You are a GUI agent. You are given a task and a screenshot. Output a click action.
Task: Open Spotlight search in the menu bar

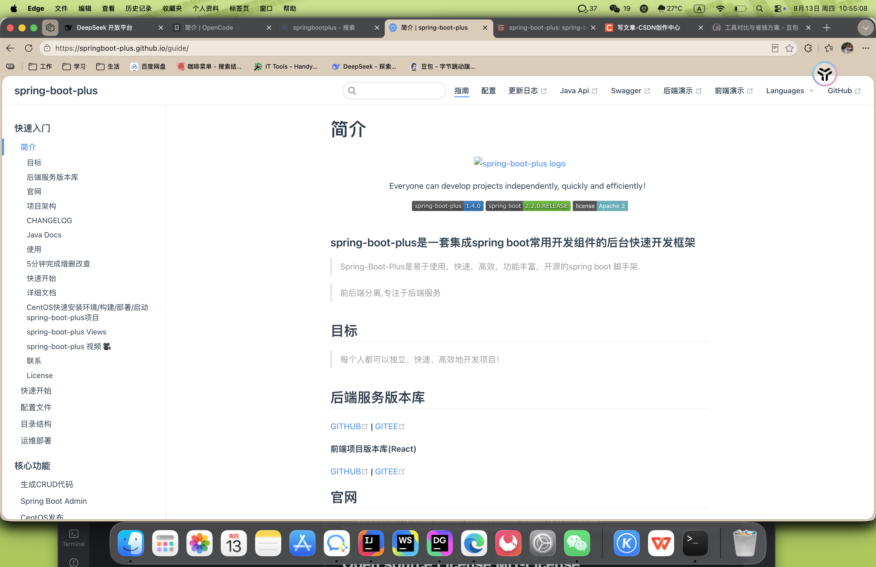coord(760,8)
